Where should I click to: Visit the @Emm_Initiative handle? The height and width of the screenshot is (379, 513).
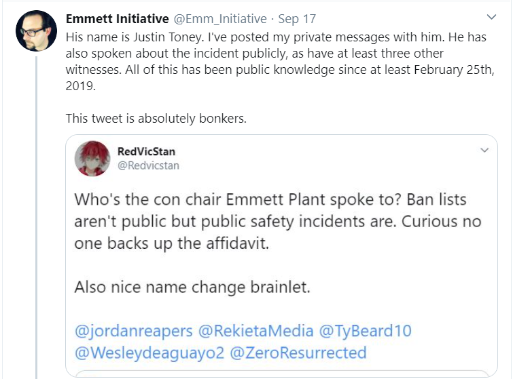[x=220, y=19]
